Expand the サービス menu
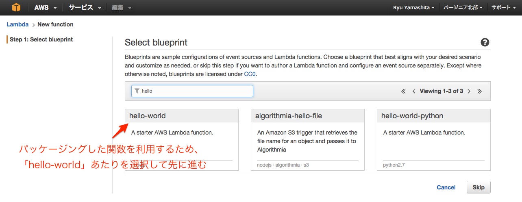Image resolution: width=522 pixels, height=202 pixels. point(85,8)
